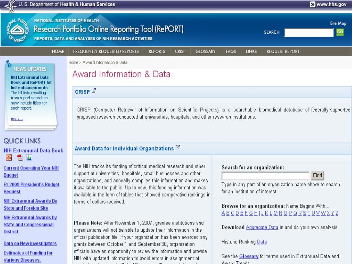
Task: Open Awards By State and Foreign Site link
Action: 30,205
